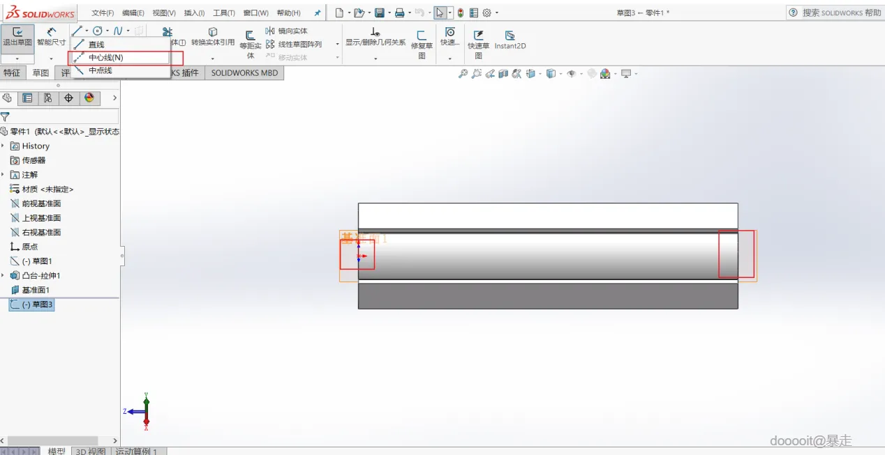
Task: Open the ConfigurationManager tab
Action: tap(47, 98)
